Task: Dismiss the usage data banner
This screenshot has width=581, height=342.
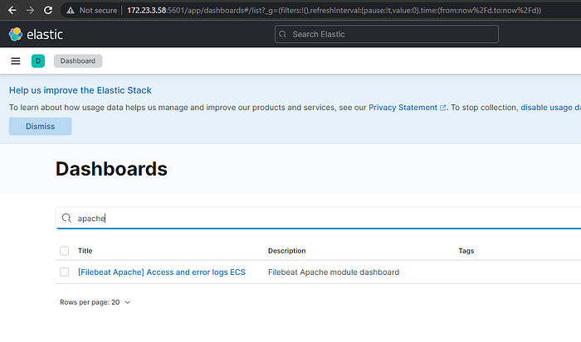Action: coord(41,127)
